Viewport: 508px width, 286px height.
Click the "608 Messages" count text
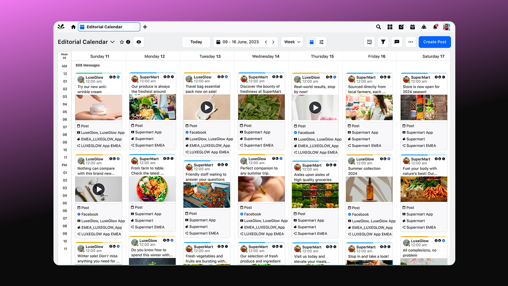tap(87, 65)
